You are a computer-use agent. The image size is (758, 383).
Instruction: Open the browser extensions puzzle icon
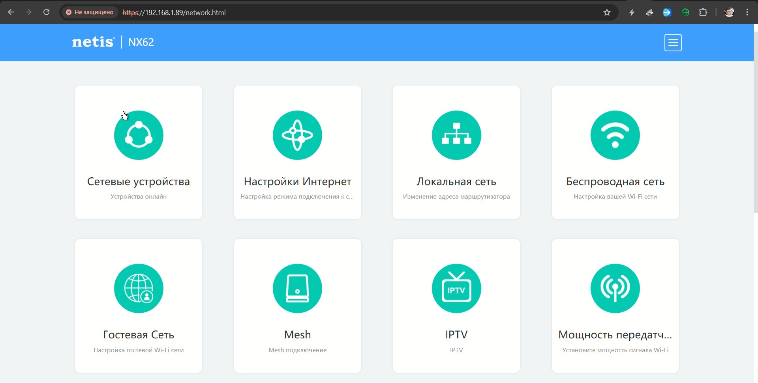(x=703, y=13)
